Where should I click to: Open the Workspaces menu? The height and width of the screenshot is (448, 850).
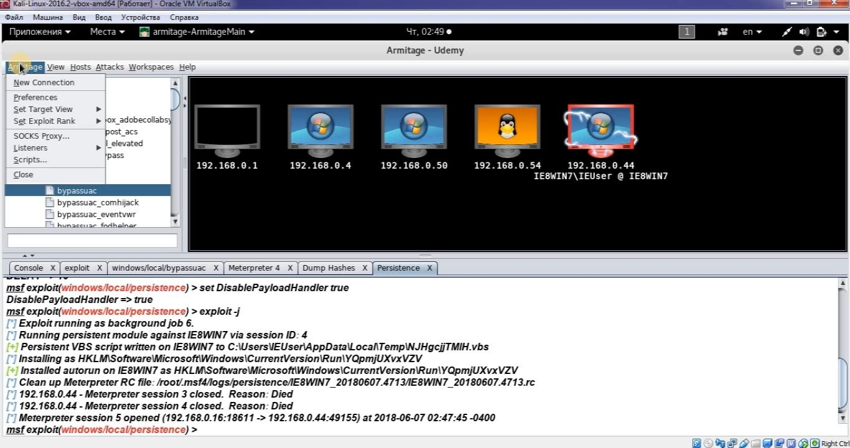(151, 67)
